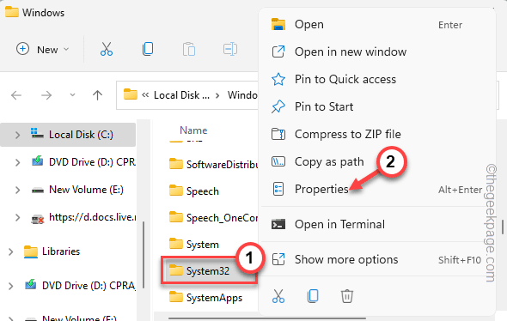Select Libraries in navigation pane

pyautogui.click(x=61, y=251)
